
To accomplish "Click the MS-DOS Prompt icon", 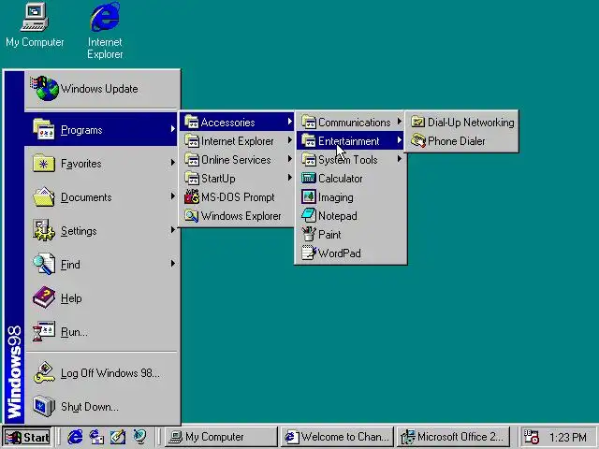I will point(191,197).
